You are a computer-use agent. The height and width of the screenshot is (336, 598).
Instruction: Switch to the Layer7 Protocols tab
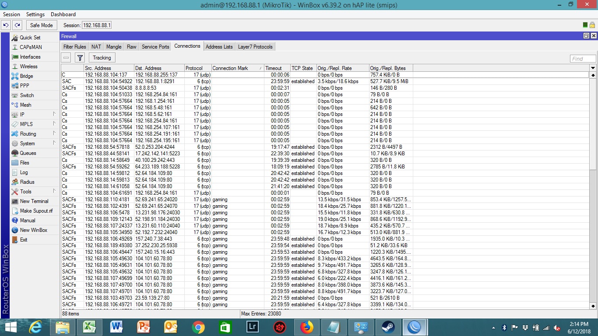tap(255, 47)
